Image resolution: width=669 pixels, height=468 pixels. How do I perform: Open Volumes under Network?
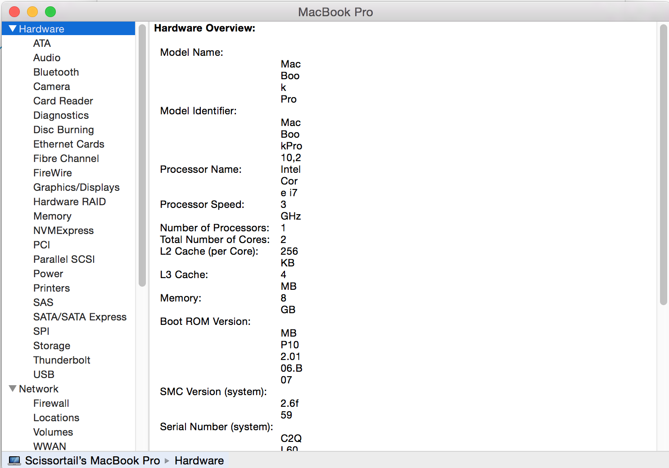[x=53, y=432]
